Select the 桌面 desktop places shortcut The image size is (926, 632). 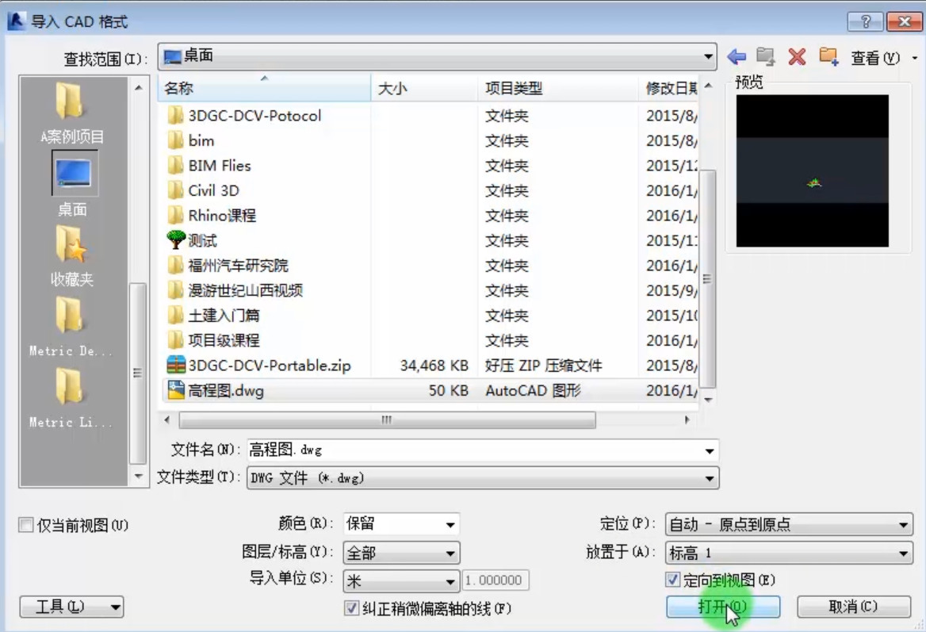73,184
